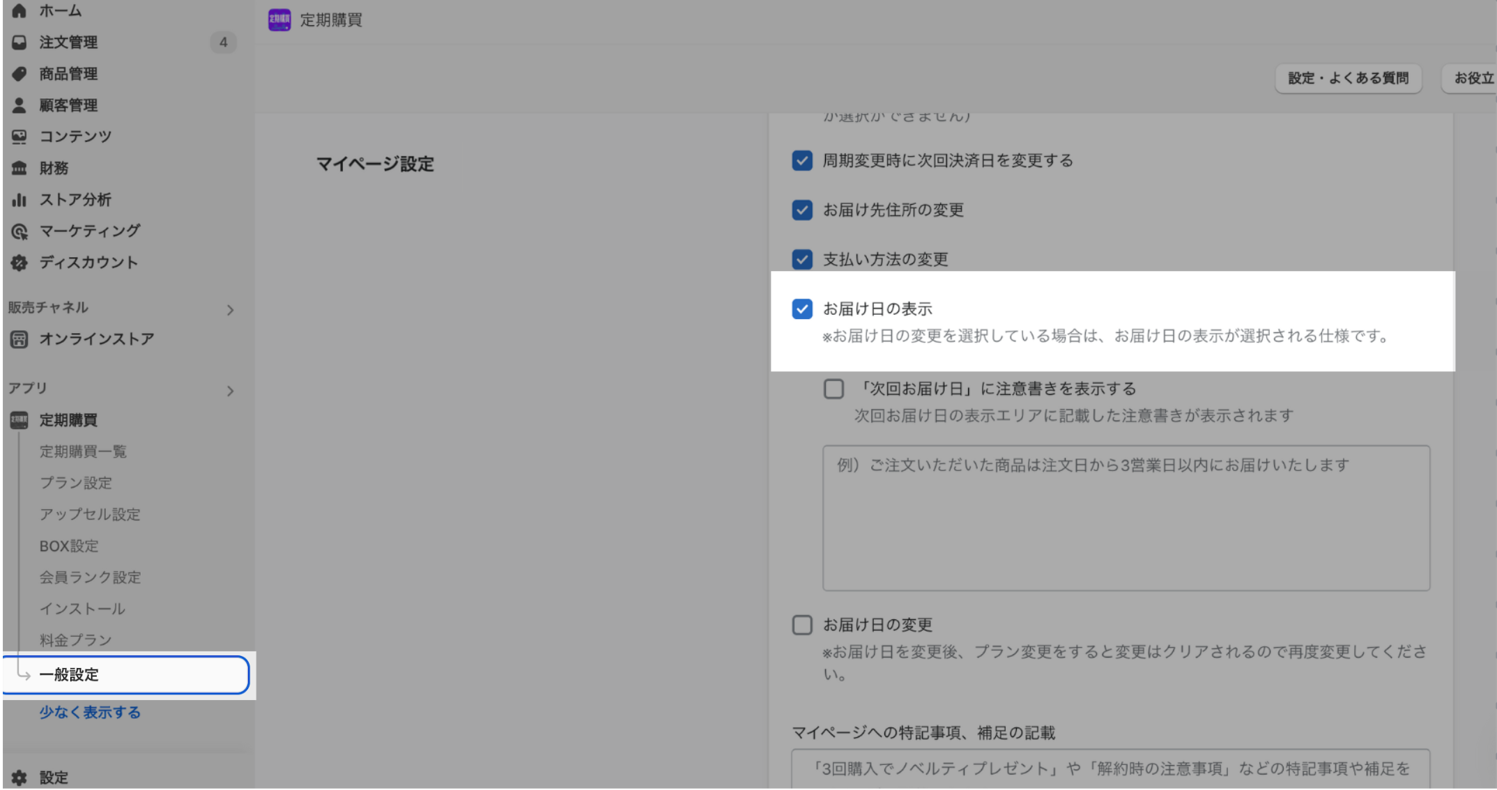
Task: Toggle the 支払い方法の変更 checkbox
Action: [x=802, y=260]
